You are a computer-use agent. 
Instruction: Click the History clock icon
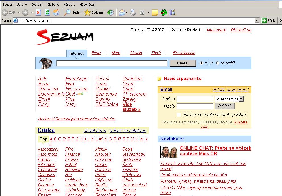111,12
